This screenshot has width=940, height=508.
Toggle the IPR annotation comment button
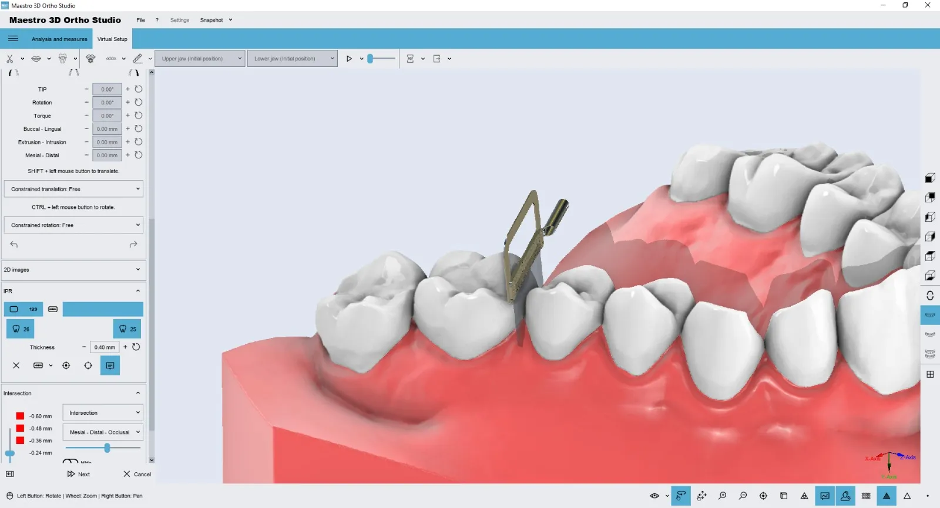pos(110,365)
